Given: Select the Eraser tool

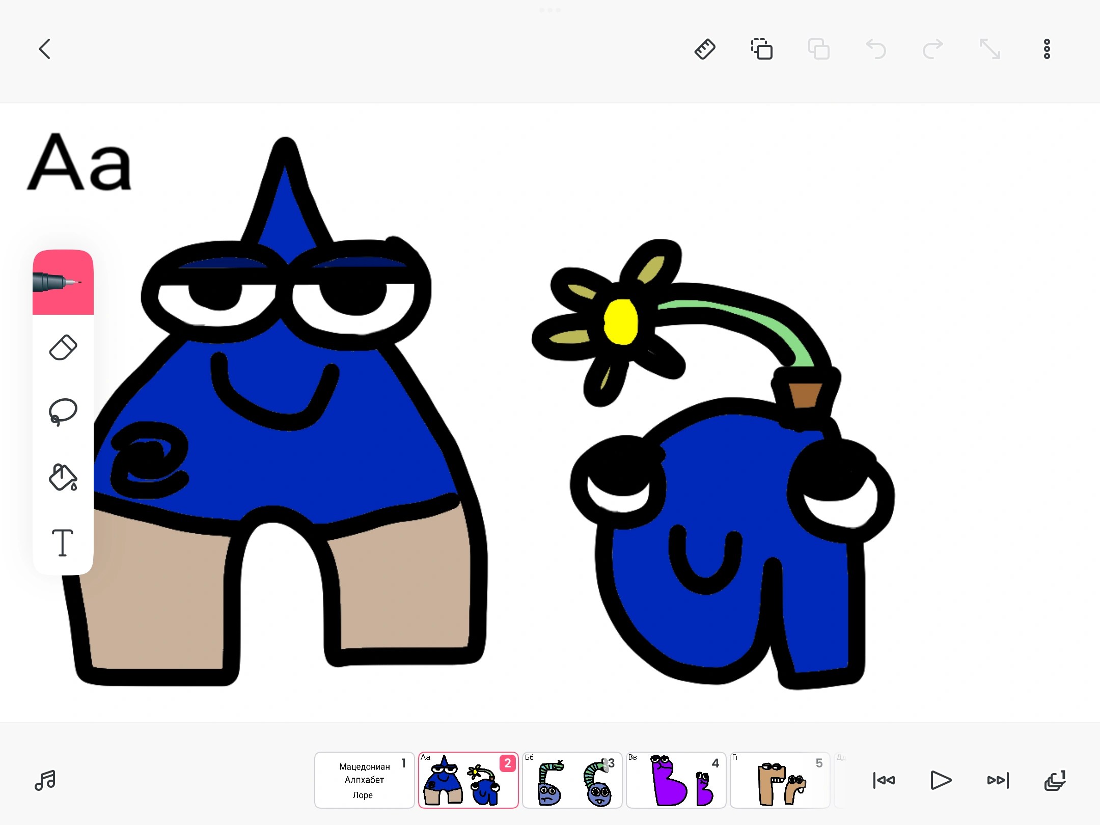Looking at the screenshot, I should tap(63, 348).
